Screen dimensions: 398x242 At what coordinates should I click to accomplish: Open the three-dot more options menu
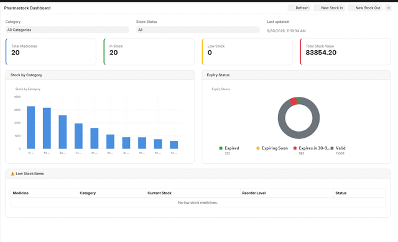click(388, 8)
